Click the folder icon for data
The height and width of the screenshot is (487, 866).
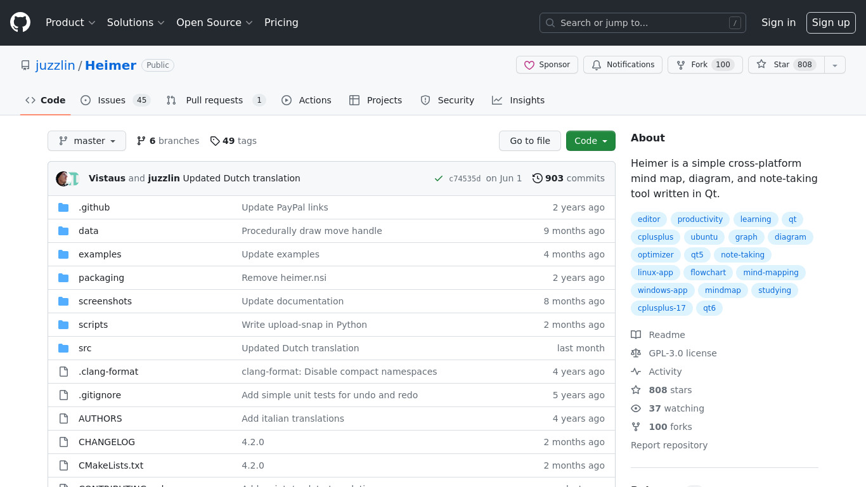[x=63, y=231]
